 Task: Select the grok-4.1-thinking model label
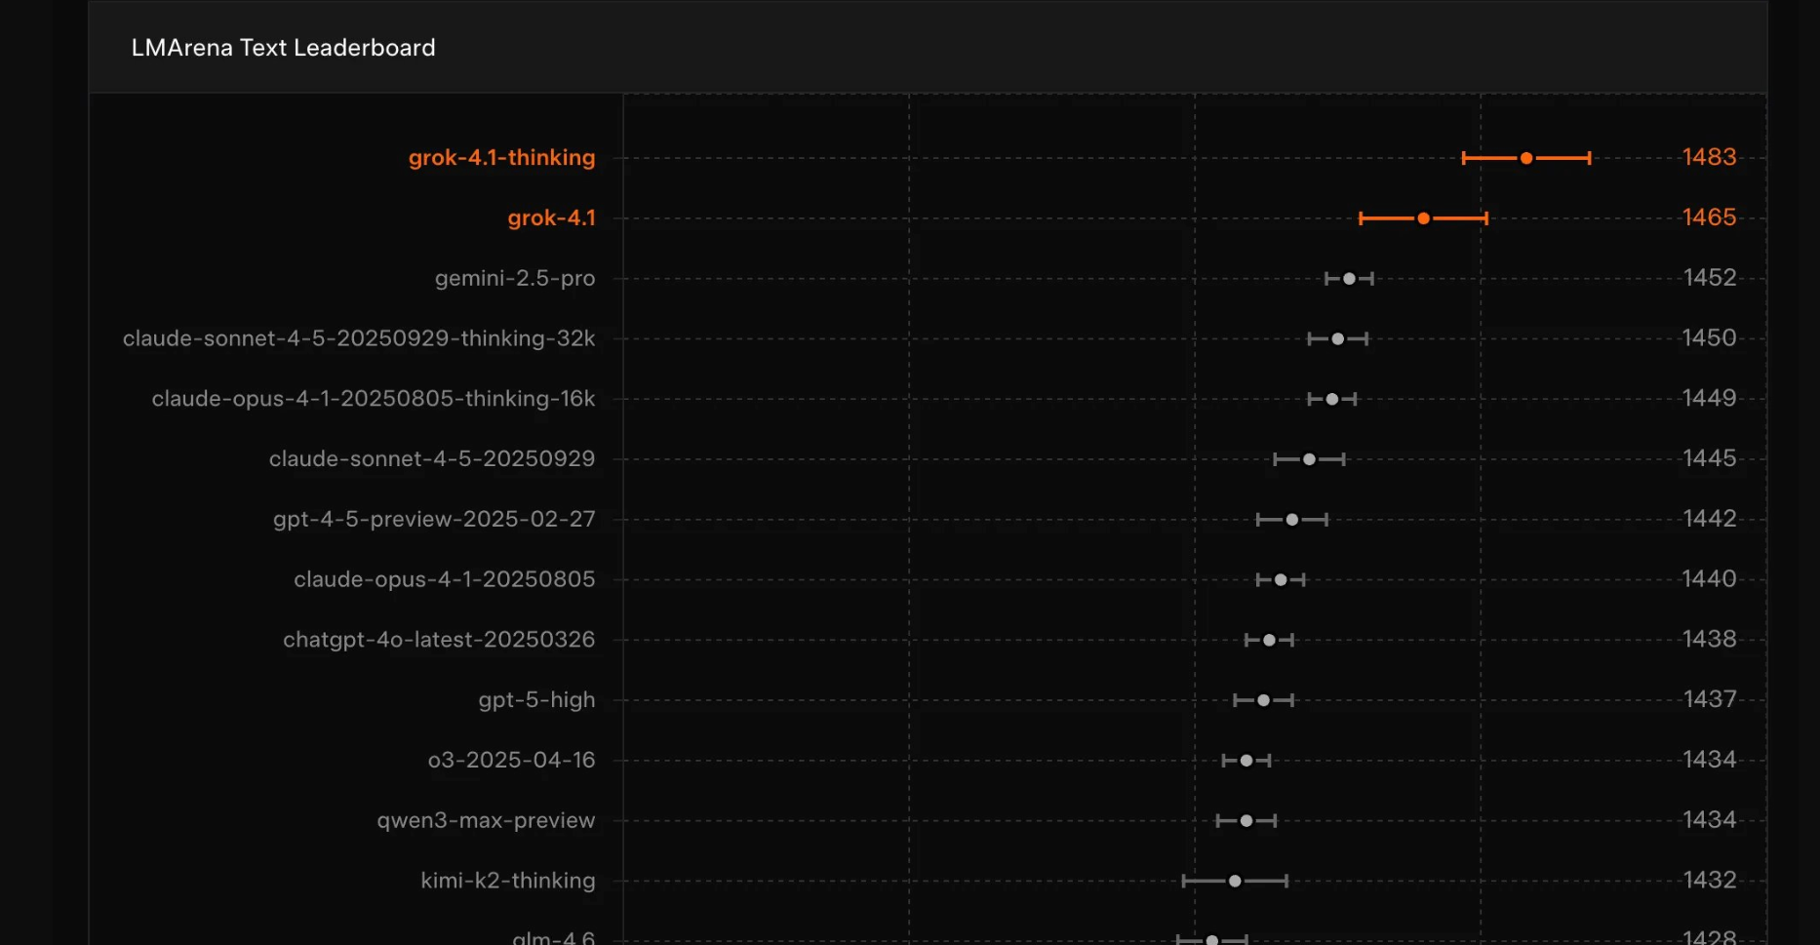(501, 158)
